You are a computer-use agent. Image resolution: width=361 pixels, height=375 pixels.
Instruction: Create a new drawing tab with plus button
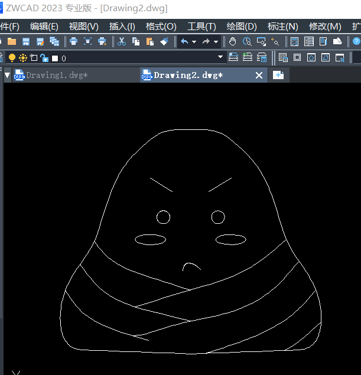278,75
